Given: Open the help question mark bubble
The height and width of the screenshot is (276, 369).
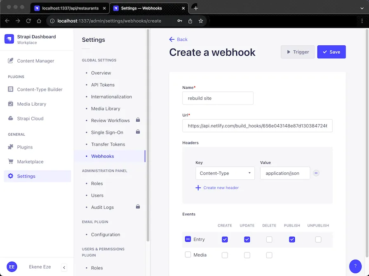Looking at the screenshot, I should [x=355, y=266].
